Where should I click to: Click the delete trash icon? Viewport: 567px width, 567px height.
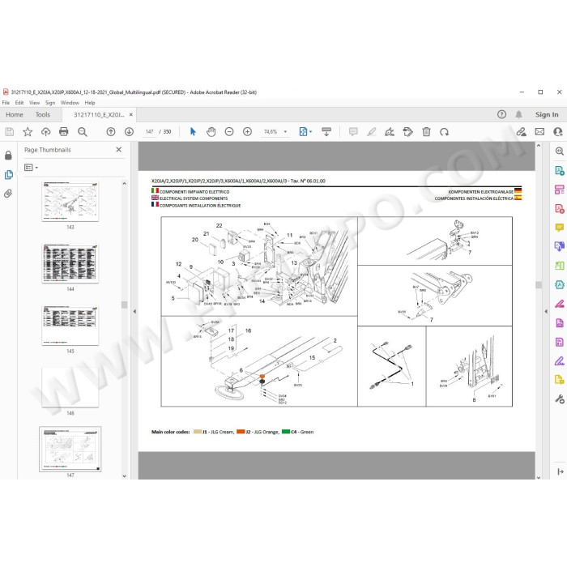(426, 132)
